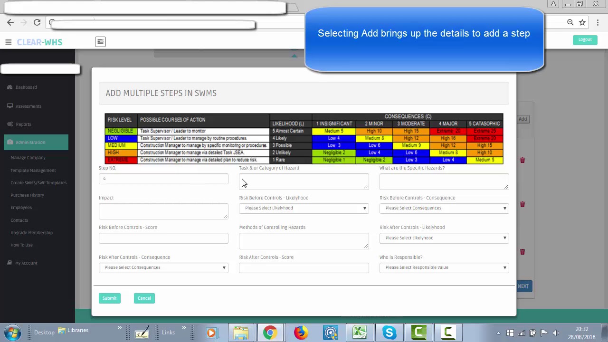Open Who is Responsible dropdown
Image resolution: width=608 pixels, height=342 pixels.
(x=444, y=267)
